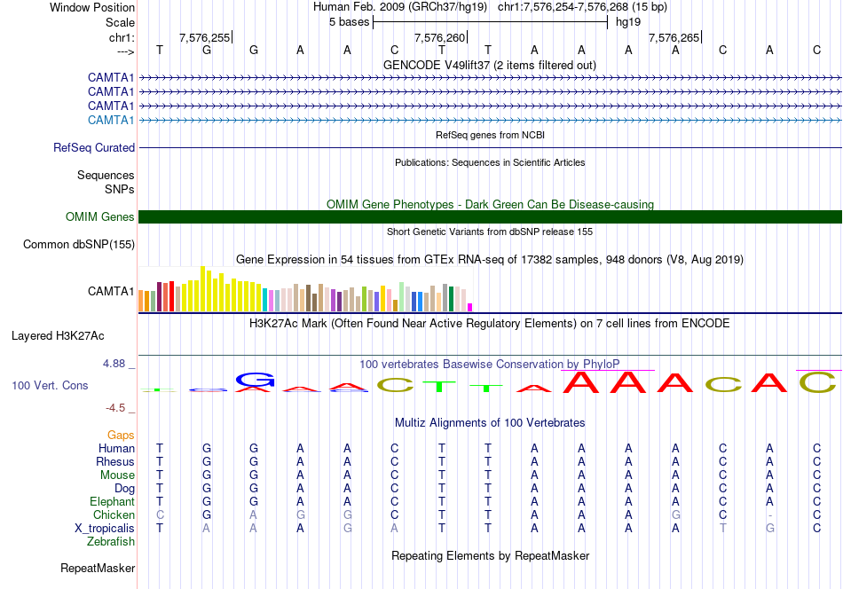
Task: Click the dark green OMIM Genes bar
Action: [x=490, y=216]
